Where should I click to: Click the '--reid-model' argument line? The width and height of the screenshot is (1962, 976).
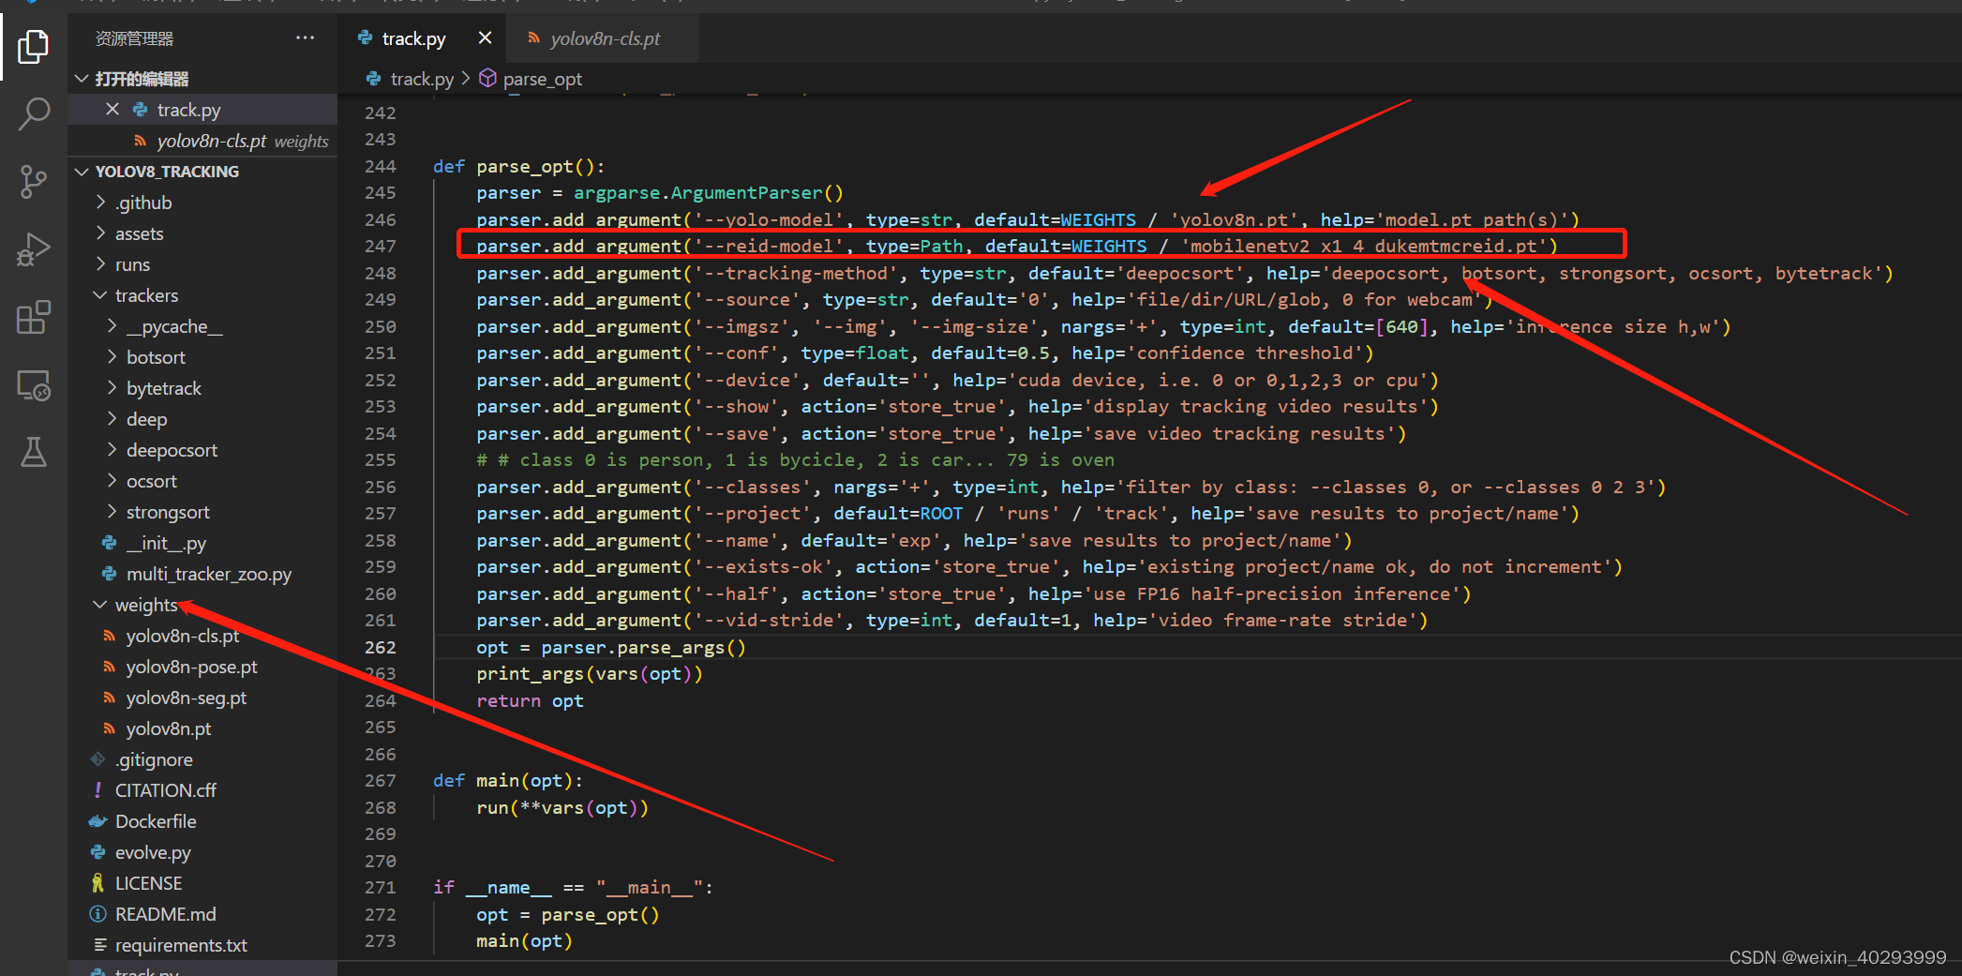pyautogui.click(x=1016, y=246)
